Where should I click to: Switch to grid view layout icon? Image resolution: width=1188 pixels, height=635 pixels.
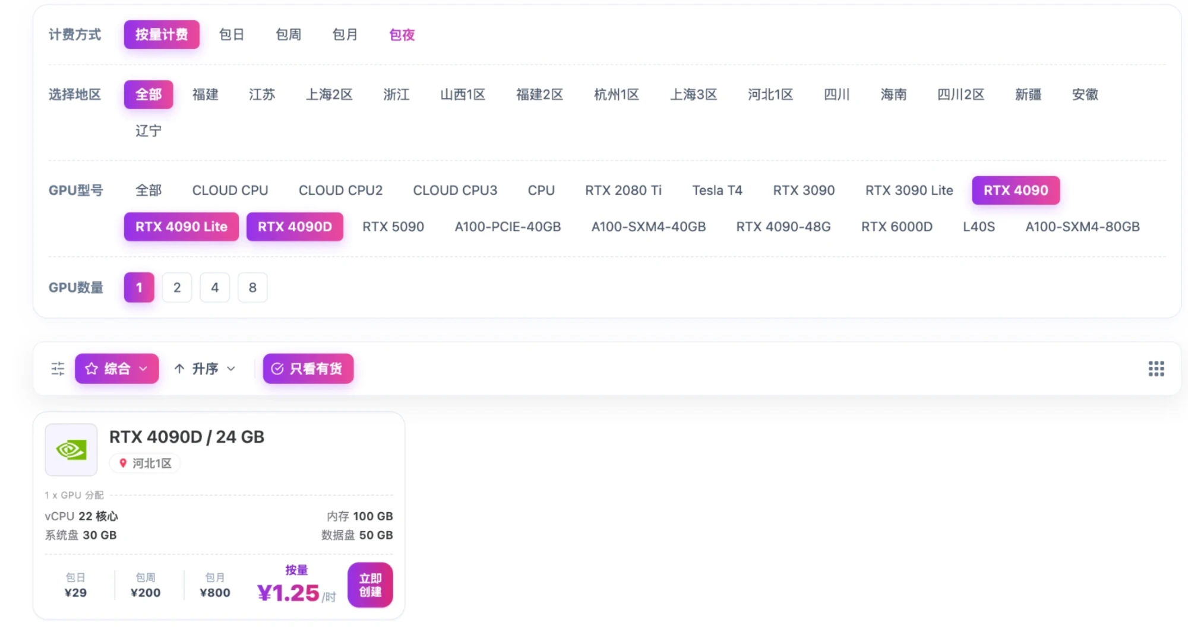click(x=1156, y=369)
